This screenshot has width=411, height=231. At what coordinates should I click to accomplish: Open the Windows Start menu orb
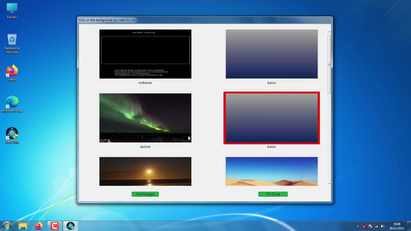pyautogui.click(x=7, y=226)
